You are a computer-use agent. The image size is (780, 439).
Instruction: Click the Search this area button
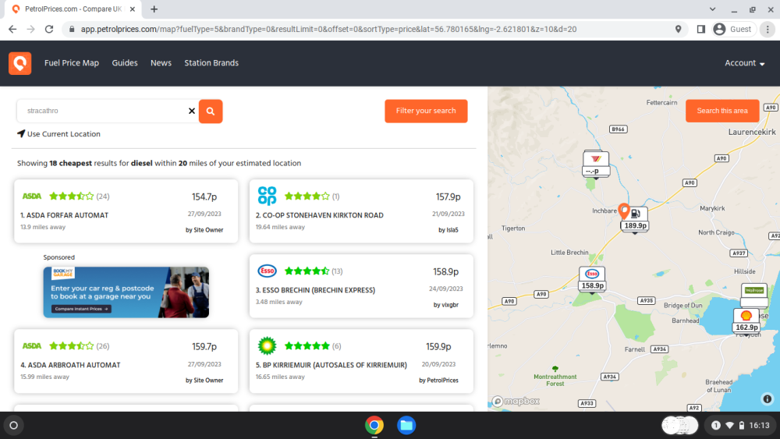click(722, 111)
